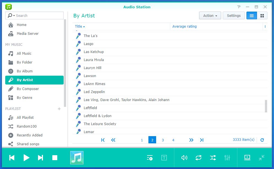This screenshot has height=169, width=274.
Task: Select artist LeAnn Rimes
Action: [170, 84]
